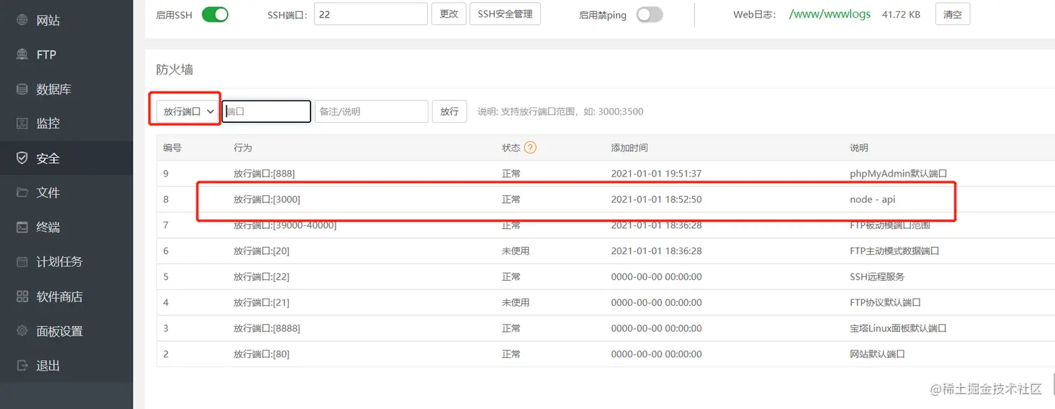The width and height of the screenshot is (1055, 409).
Task: Open the /www/wwwlogs path link
Action: tap(830, 14)
